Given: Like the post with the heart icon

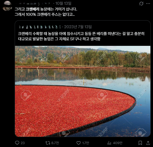Looking at the screenshot, I should 78,143.
